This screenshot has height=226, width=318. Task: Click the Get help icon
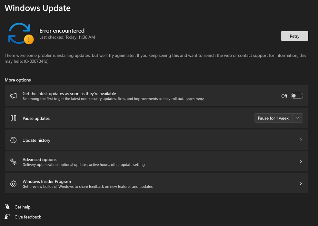click(x=6, y=207)
